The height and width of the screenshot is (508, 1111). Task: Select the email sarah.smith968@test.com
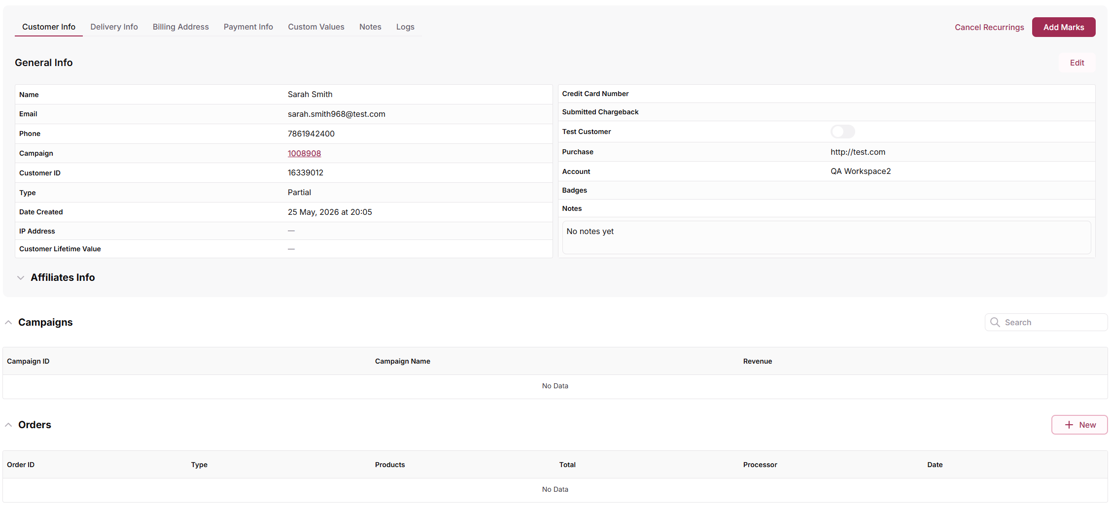pos(336,114)
